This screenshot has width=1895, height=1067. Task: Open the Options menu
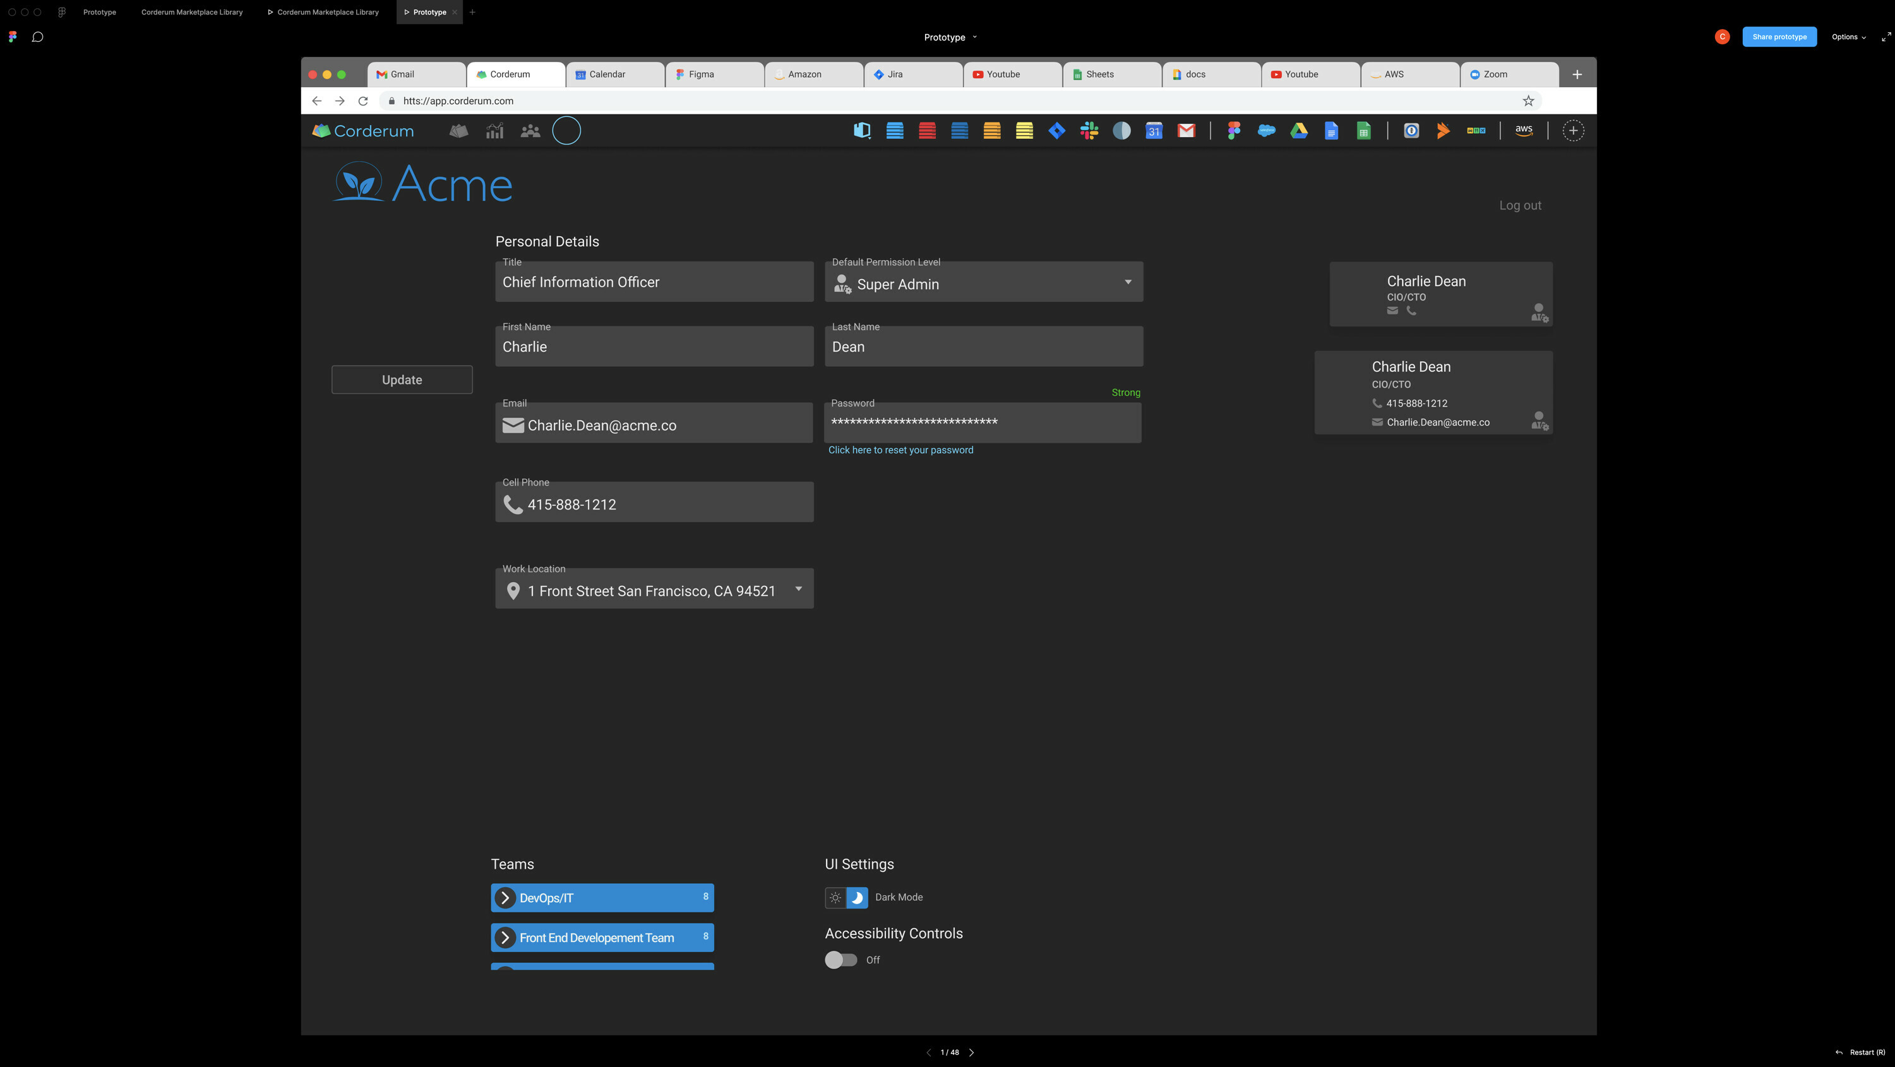1848,37
